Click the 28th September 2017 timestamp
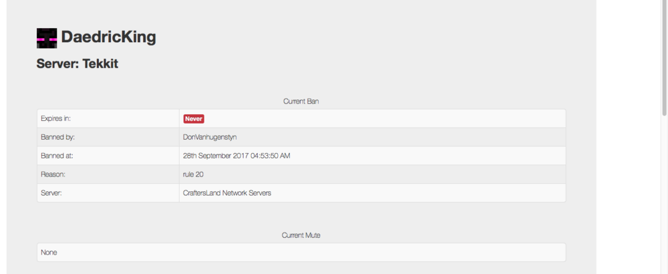This screenshot has width=668, height=274. [236, 156]
